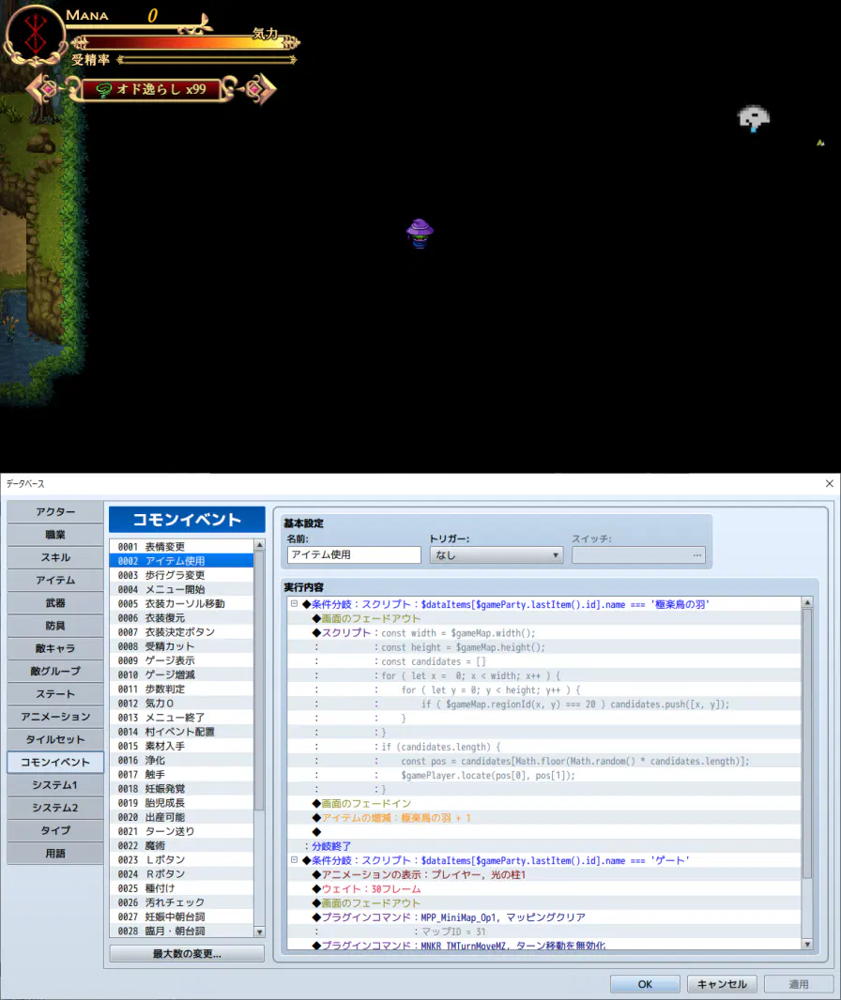Select the ウェイト：30フレーム command line
This screenshot has width=841, height=1000.
pyautogui.click(x=544, y=889)
